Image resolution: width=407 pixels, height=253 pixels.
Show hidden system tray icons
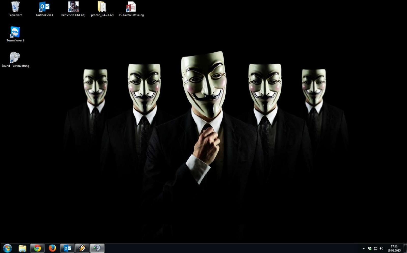[364, 248]
